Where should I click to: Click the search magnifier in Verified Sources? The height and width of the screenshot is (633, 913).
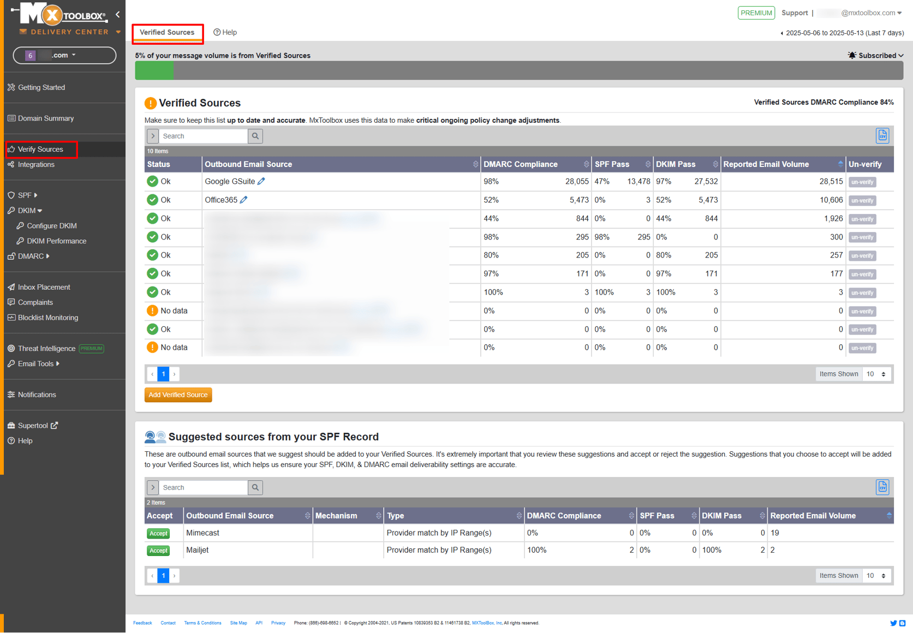coord(255,136)
